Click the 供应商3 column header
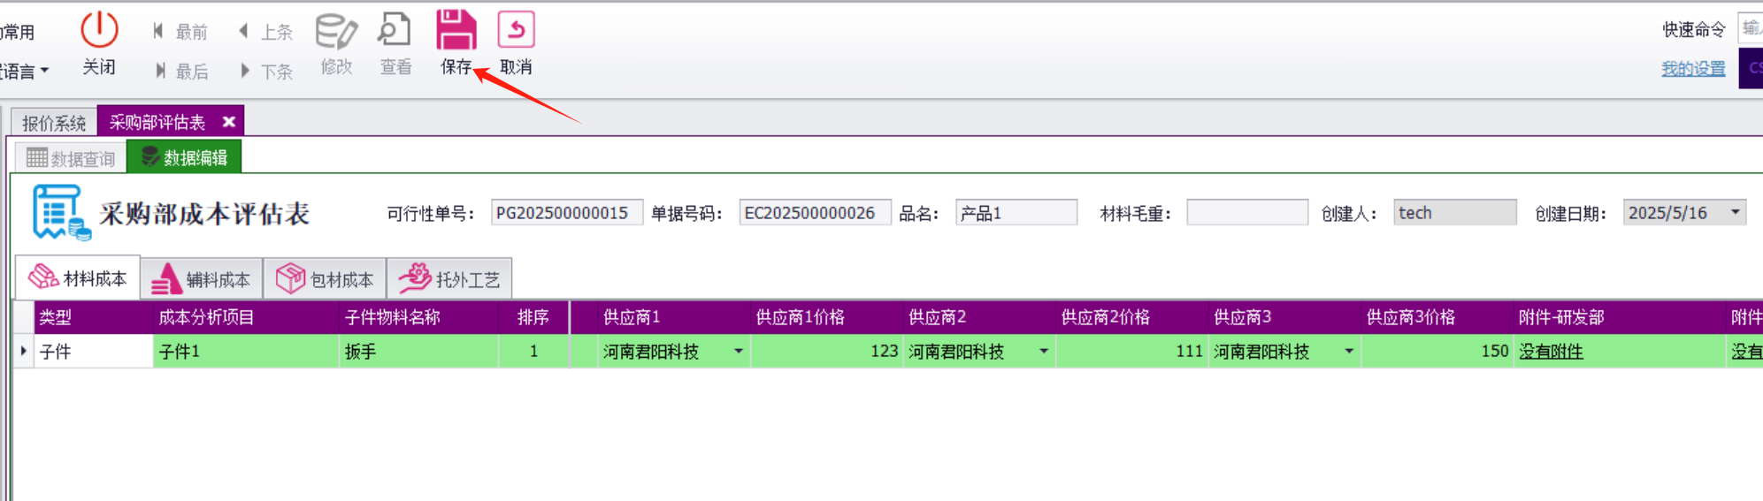This screenshot has width=1763, height=501. pos(1284,317)
